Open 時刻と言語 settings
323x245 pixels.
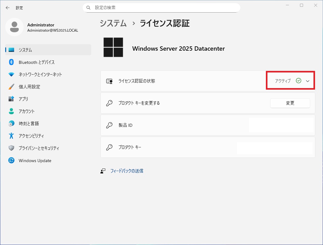[48, 123]
